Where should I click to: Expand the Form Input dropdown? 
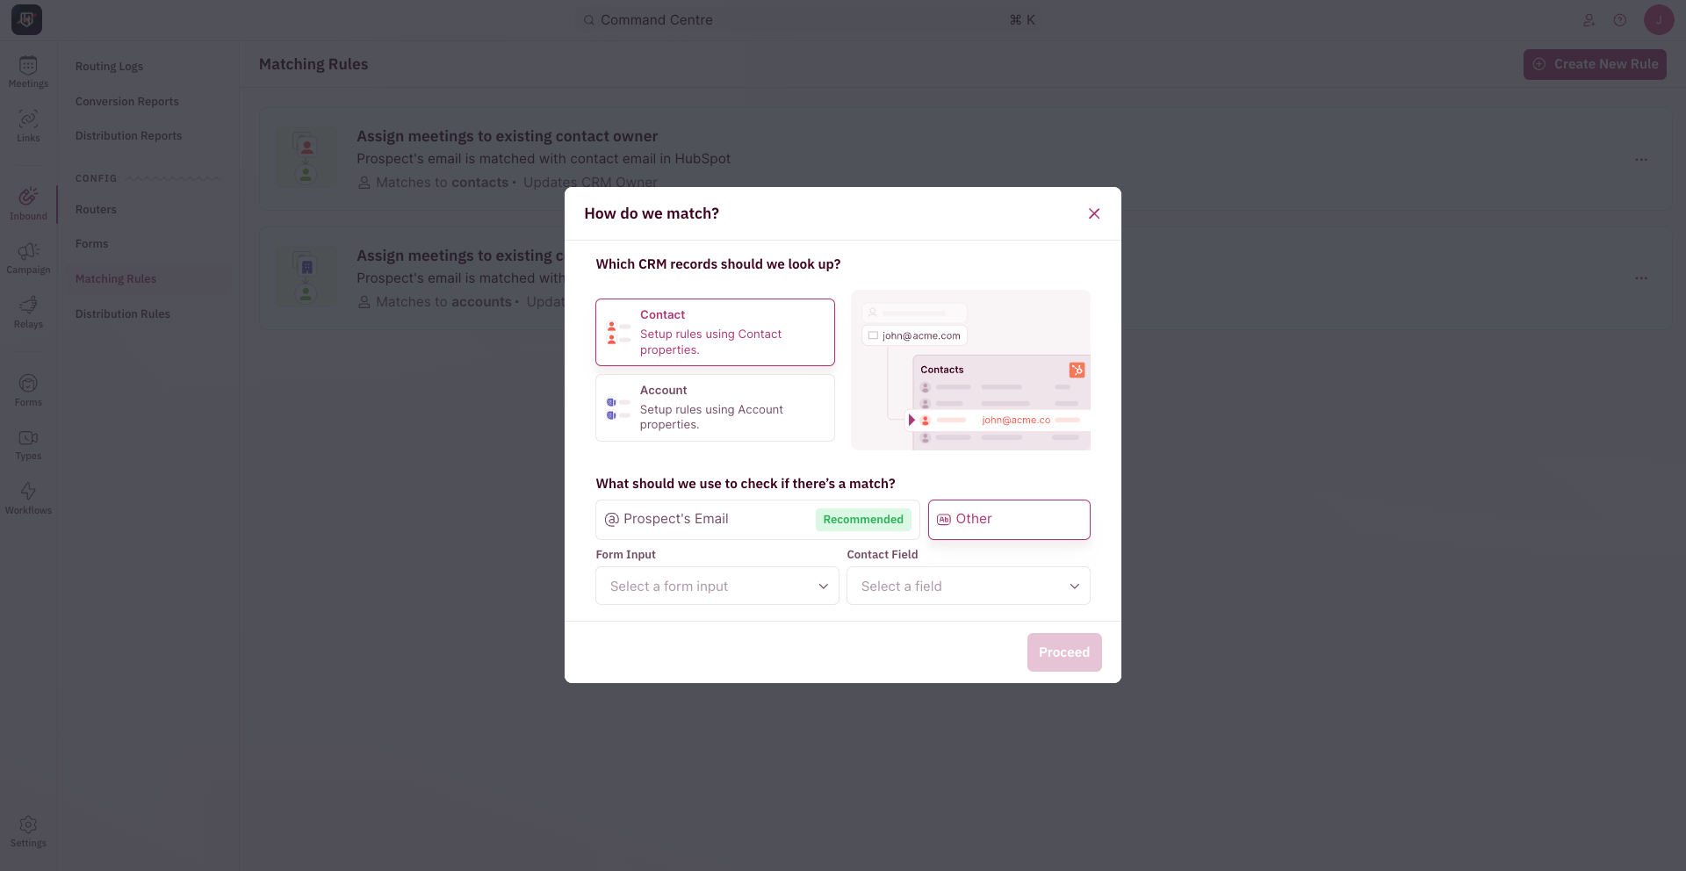click(x=717, y=586)
